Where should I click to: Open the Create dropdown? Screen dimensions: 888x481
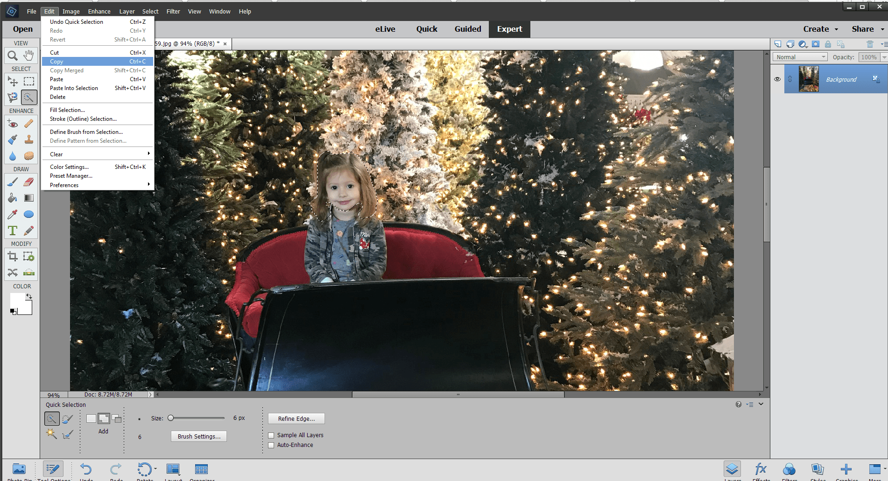(x=821, y=29)
